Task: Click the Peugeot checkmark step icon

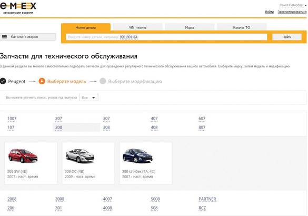Action: click(3, 81)
